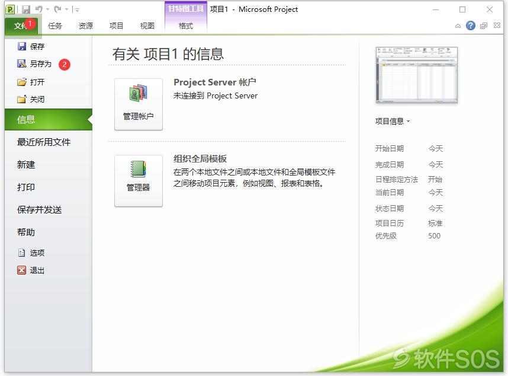Switch to the 资源 ribbon tab
Screen dimensions: 508x376
(x=85, y=26)
